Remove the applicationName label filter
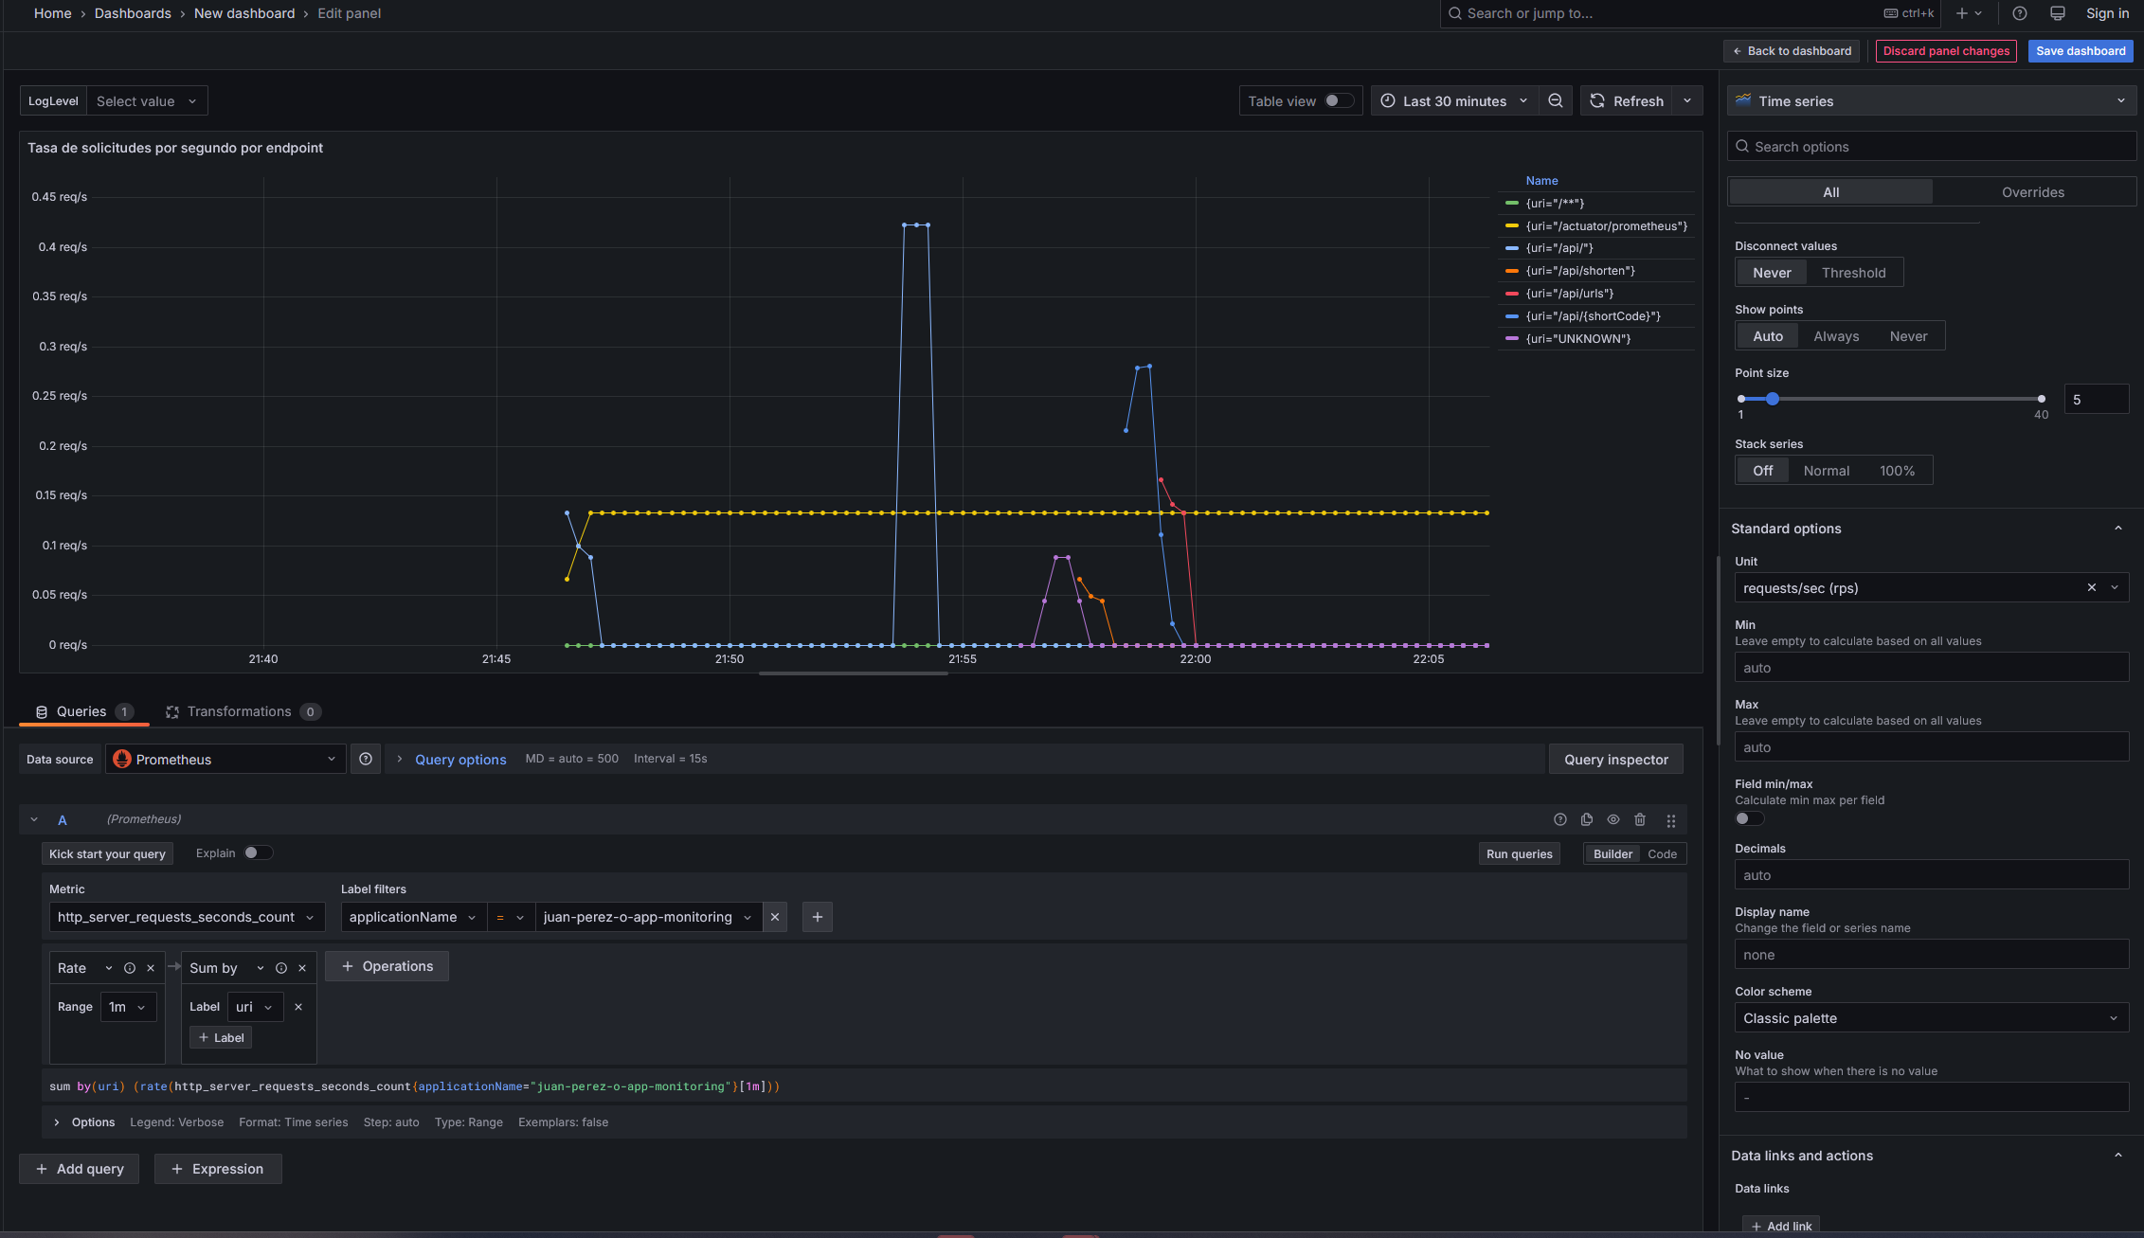The height and width of the screenshot is (1238, 2144). coord(775,917)
